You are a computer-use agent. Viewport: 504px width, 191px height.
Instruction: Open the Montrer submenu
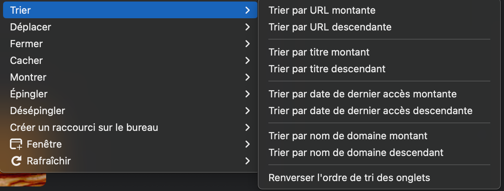tap(28, 77)
